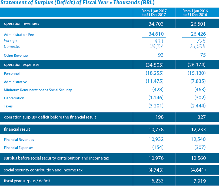The height and width of the screenshot is (186, 219).
Task: Click the operation revenues value 34,703
Action: tap(156, 24)
